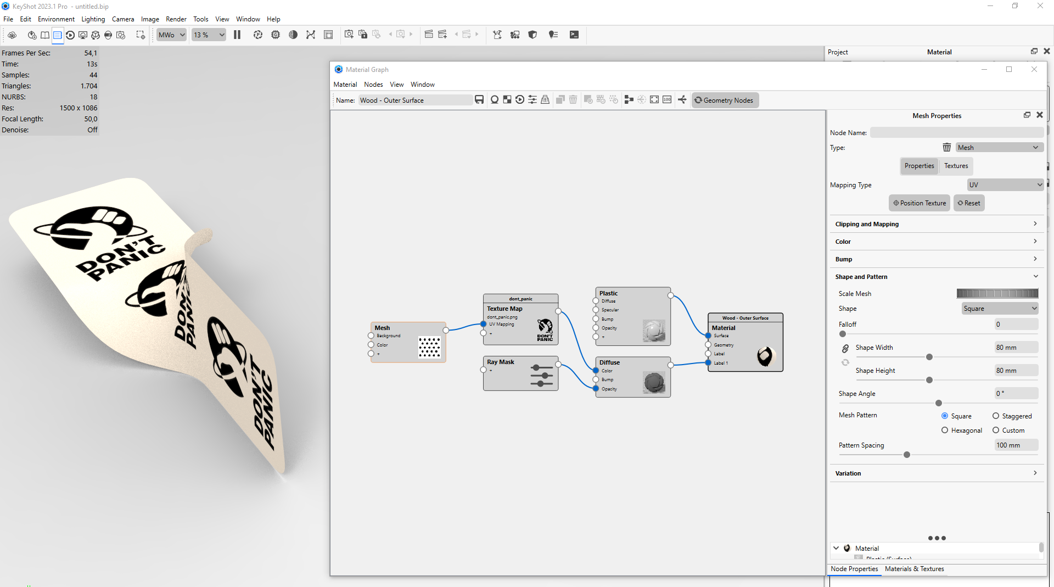The width and height of the screenshot is (1054, 587).
Task: Click the pause real-time render icon
Action: tap(237, 35)
